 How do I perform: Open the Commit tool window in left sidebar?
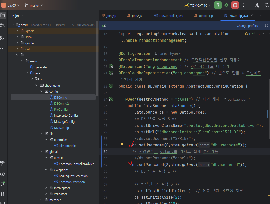[x=2, y=25]
